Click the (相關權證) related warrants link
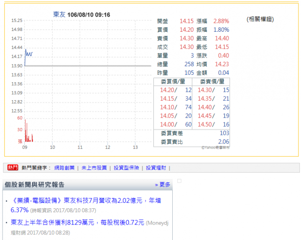 (260, 19)
